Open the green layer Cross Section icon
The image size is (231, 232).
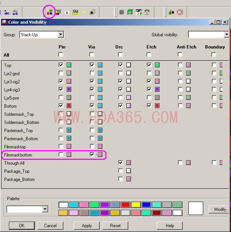130,12
